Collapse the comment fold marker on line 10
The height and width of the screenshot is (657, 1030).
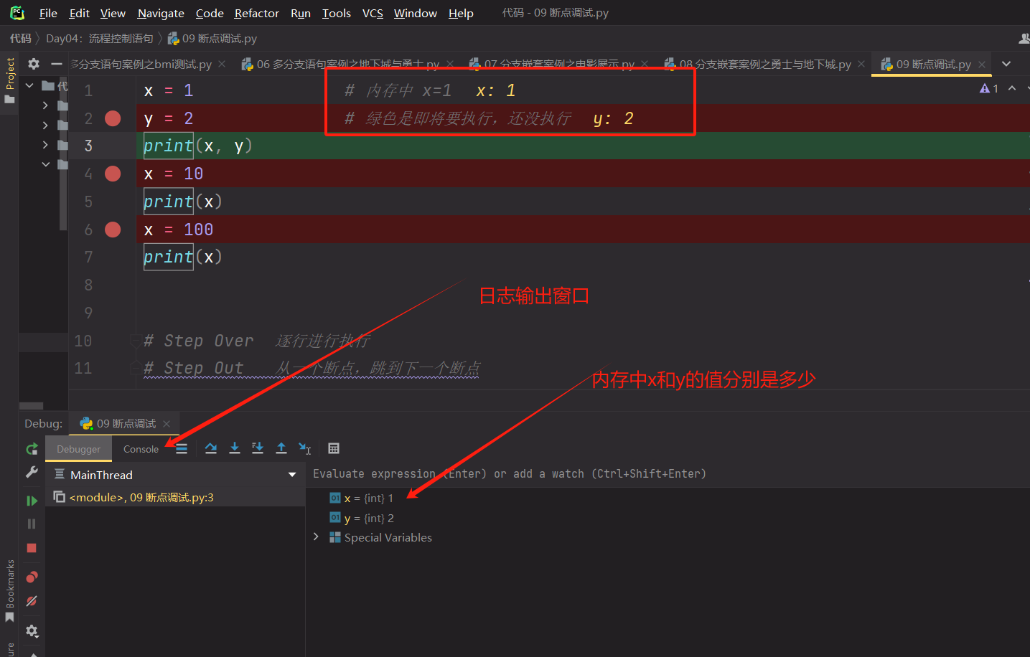[x=134, y=341]
